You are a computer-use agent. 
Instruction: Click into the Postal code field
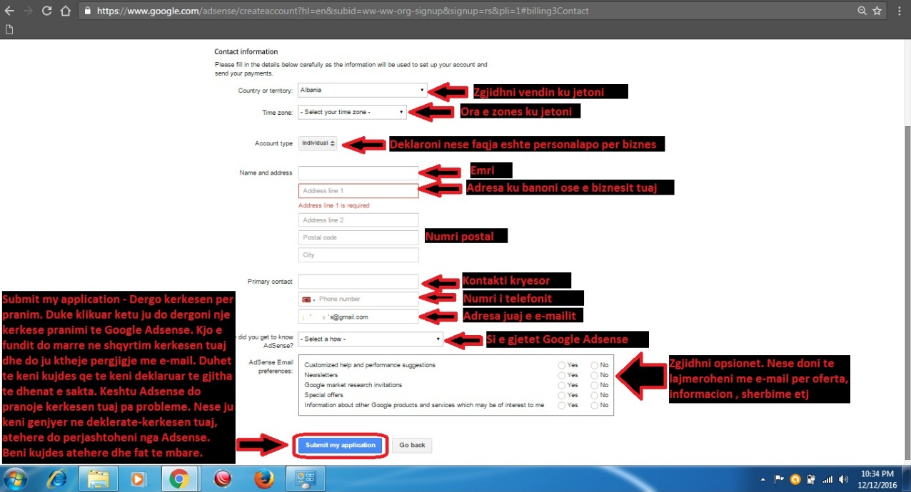click(358, 237)
